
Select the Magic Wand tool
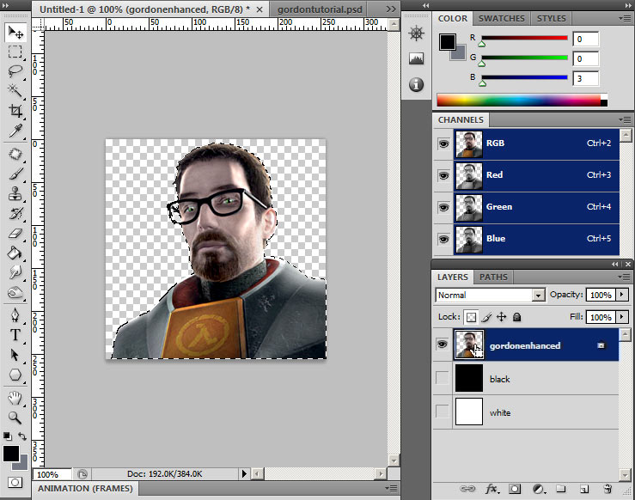(15, 91)
